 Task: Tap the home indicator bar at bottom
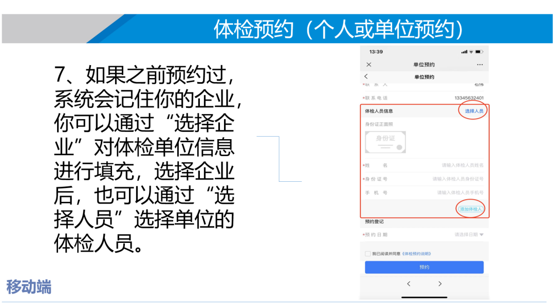pyautogui.click(x=424, y=298)
